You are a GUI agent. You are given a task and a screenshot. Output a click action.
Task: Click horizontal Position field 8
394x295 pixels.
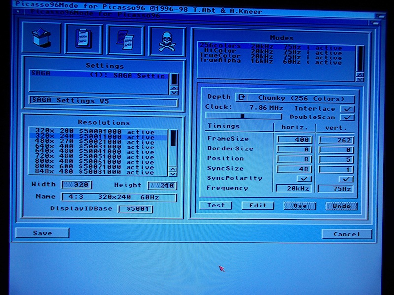click(294, 159)
